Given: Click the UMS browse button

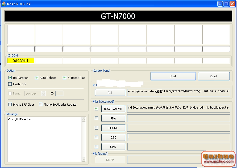Looking at the screenshot, I should 113,147.
